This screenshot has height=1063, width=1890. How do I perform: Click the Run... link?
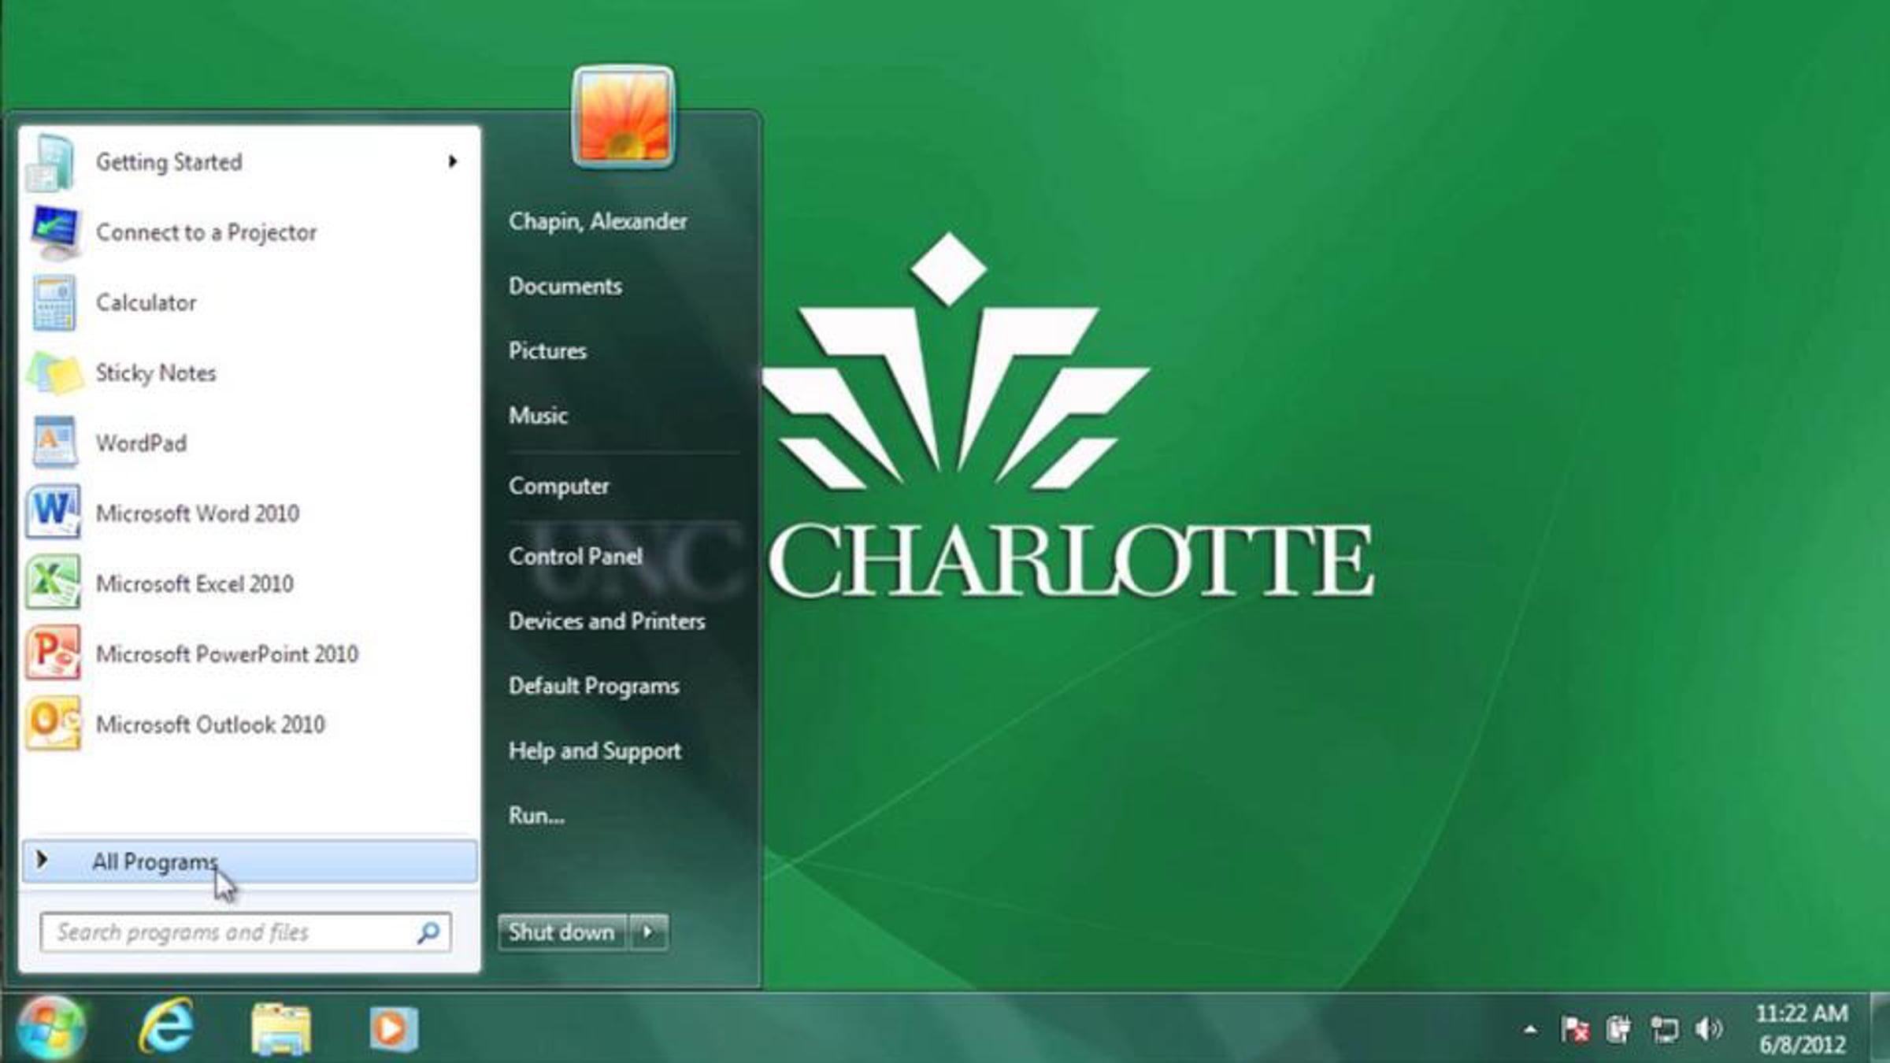click(536, 815)
